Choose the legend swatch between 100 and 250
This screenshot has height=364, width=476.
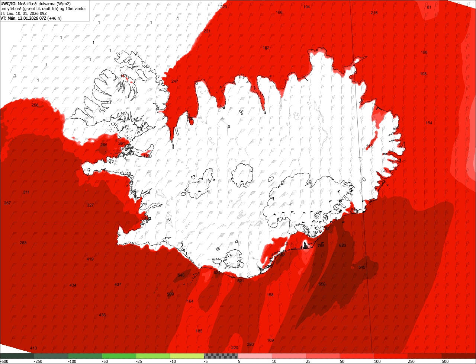(391, 356)
